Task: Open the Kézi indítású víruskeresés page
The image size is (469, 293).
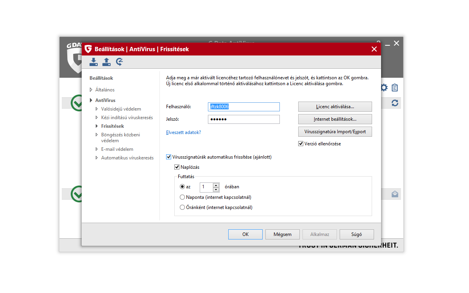Action: pos(127,118)
